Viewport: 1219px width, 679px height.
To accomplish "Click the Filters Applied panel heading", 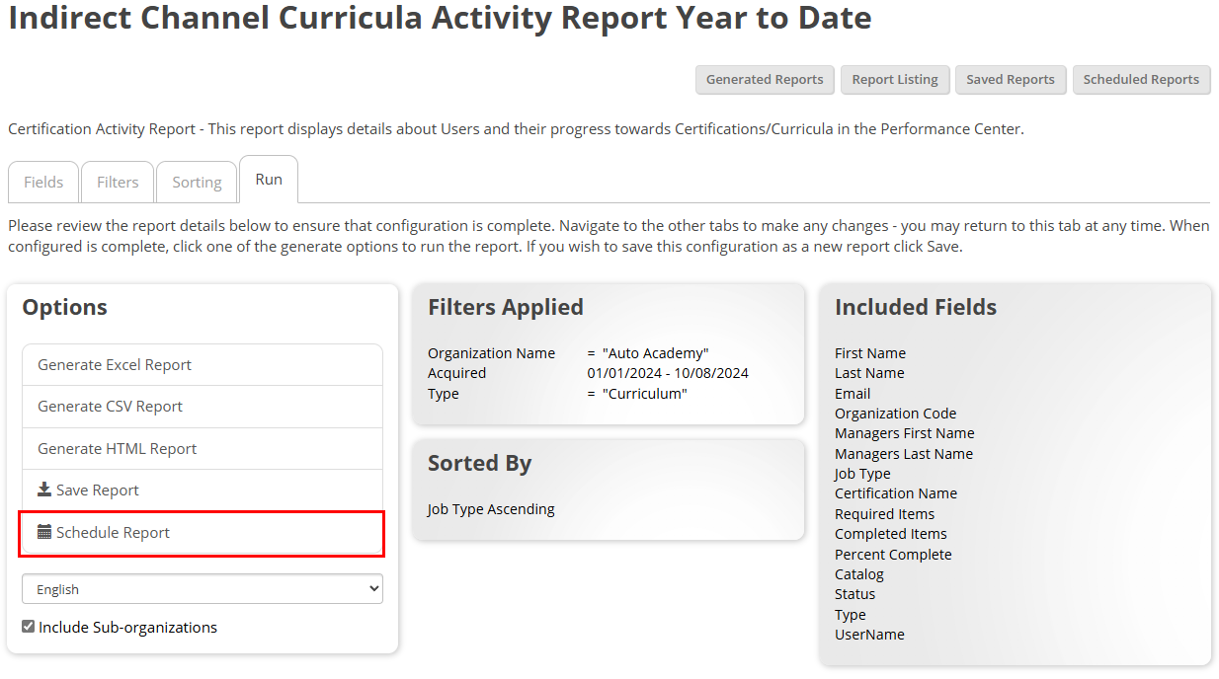I will 506,307.
